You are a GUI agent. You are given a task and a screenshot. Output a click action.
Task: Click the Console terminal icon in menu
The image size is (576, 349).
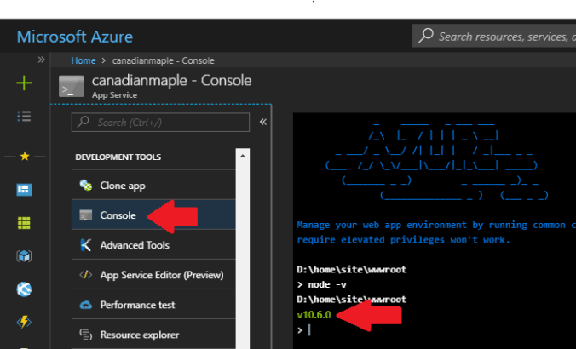click(86, 215)
